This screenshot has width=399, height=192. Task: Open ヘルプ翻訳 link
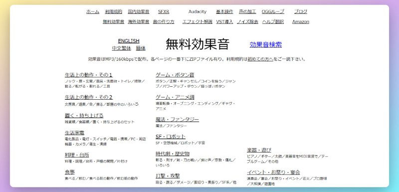[x=273, y=22]
